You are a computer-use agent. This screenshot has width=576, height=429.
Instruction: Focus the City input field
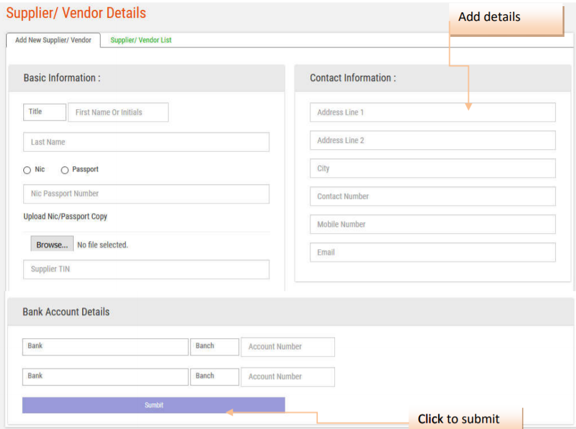(x=432, y=169)
